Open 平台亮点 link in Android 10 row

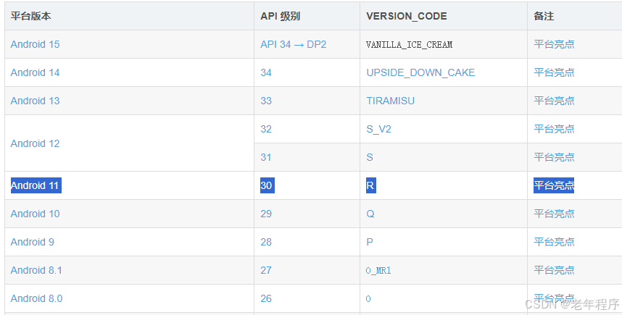[554, 213]
